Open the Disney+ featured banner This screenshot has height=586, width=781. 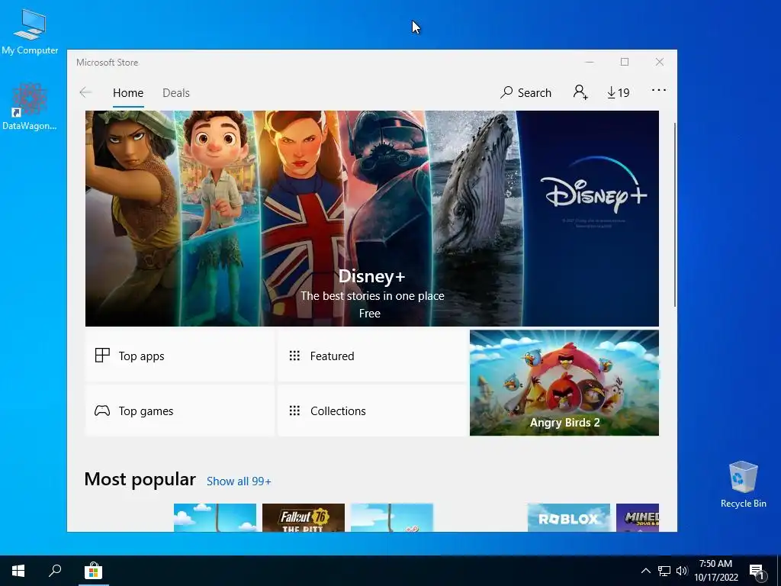[x=371, y=218]
